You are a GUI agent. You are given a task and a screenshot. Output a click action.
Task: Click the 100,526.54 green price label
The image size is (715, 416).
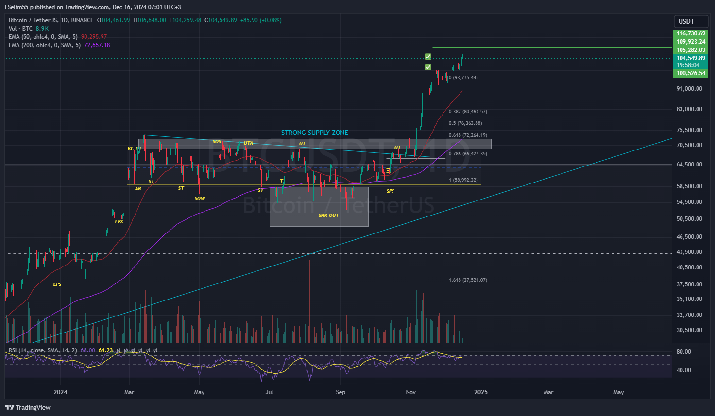point(690,73)
